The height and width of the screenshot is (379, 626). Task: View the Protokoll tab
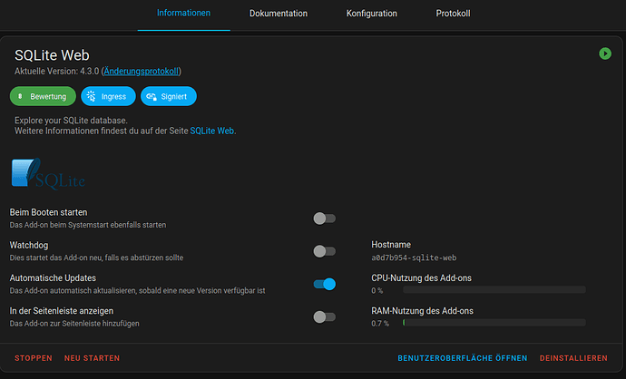[453, 14]
